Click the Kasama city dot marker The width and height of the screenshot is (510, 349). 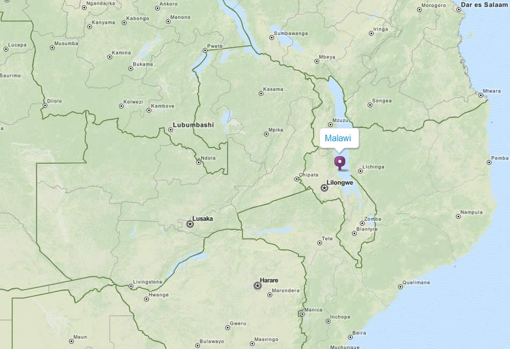tap(261, 93)
